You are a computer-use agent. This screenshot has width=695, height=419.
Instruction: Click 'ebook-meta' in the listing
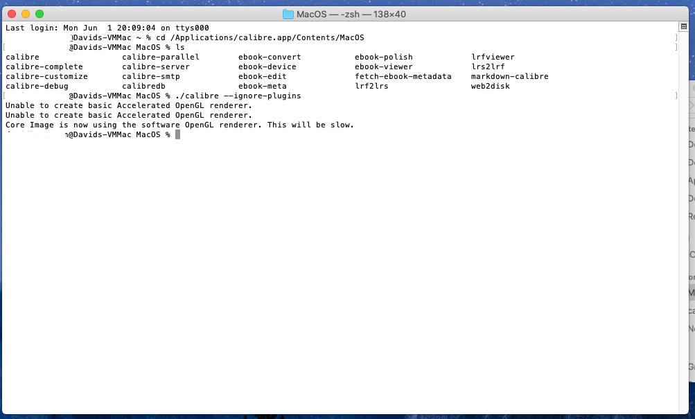pyautogui.click(x=263, y=87)
